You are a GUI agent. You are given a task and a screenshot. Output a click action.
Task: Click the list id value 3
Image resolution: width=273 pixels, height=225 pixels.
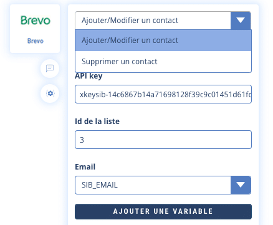tap(82, 140)
